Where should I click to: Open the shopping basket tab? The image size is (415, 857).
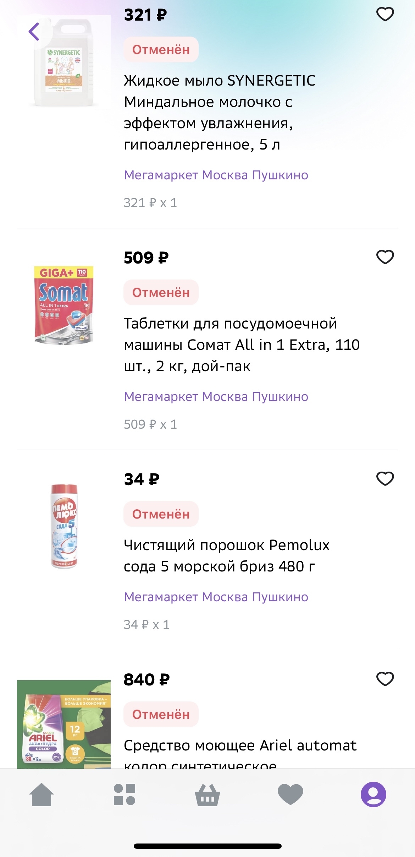pos(207,794)
